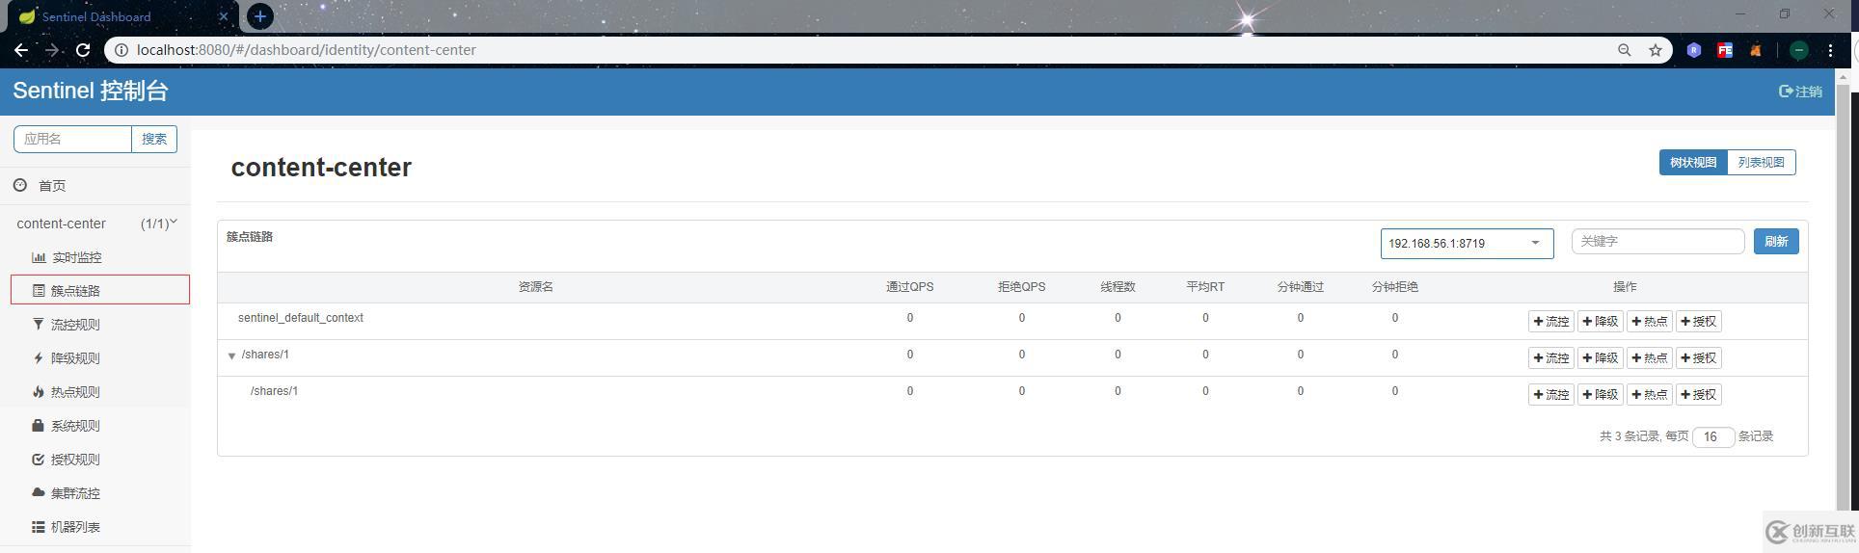Add 热点 rule for sentinel_default_context
This screenshot has height=553, width=1859.
[1650, 322]
